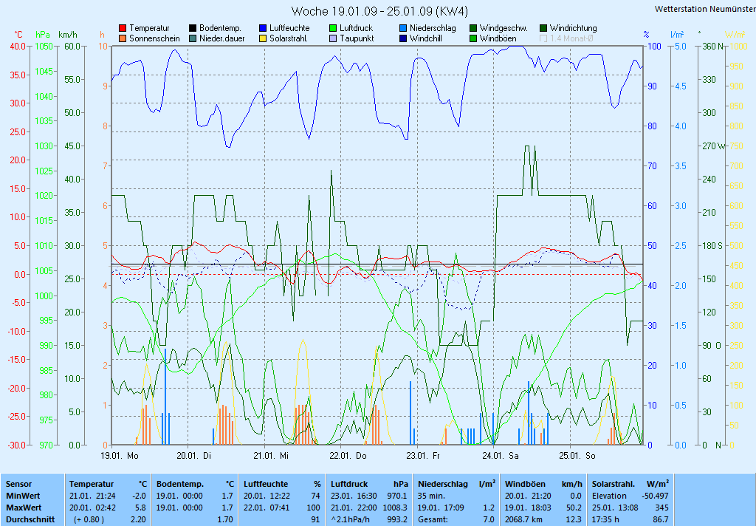Viewport: 756px width, 526px height.
Task: Click the average Bodentemp. value '1.70'
Action: [226, 520]
